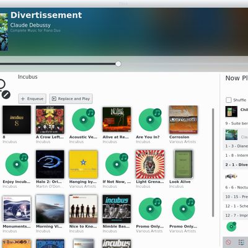Select playlist track '9 - Suite ber'
Screen dimensions: 248x248
236,123
